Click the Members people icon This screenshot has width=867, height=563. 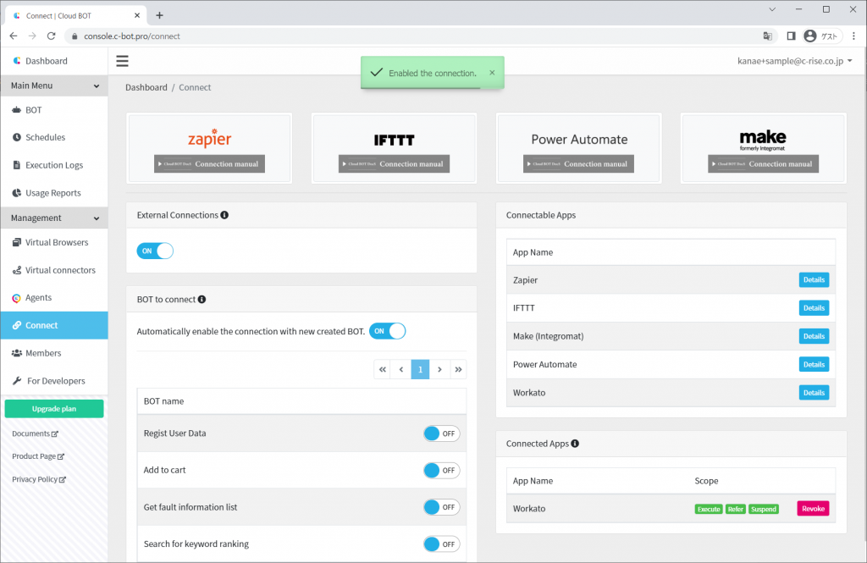pyautogui.click(x=17, y=353)
